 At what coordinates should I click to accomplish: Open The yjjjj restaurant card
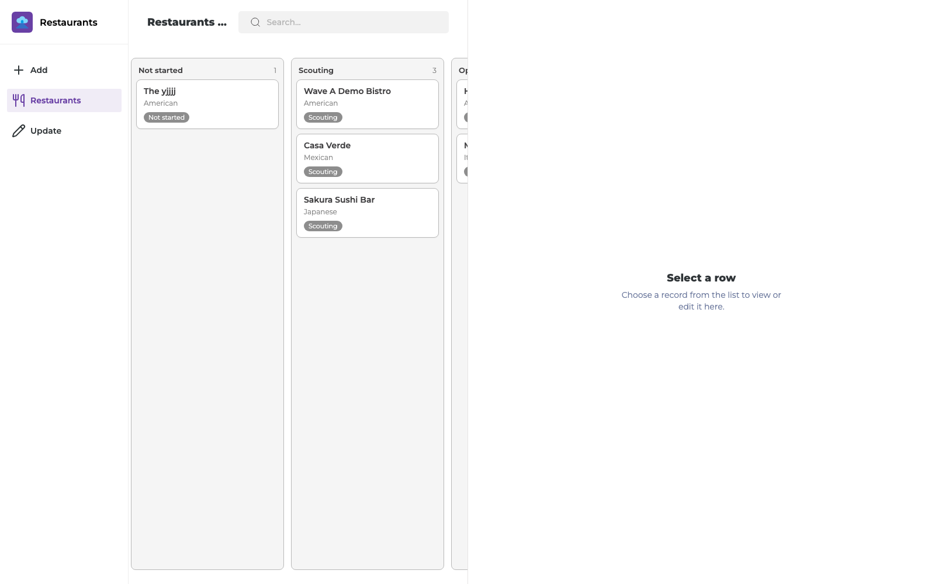(207, 105)
